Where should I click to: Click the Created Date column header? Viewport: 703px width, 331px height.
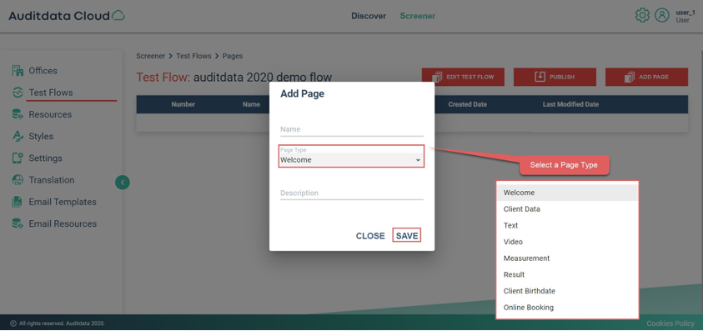[x=467, y=104]
